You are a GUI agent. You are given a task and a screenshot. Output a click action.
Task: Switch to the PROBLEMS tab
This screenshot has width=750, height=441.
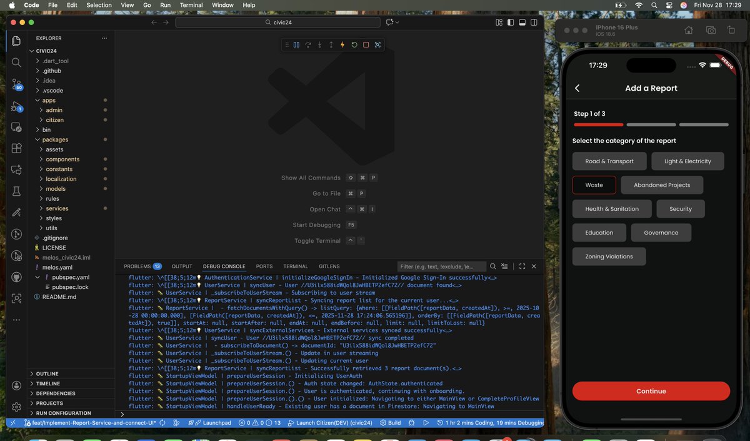(142, 266)
